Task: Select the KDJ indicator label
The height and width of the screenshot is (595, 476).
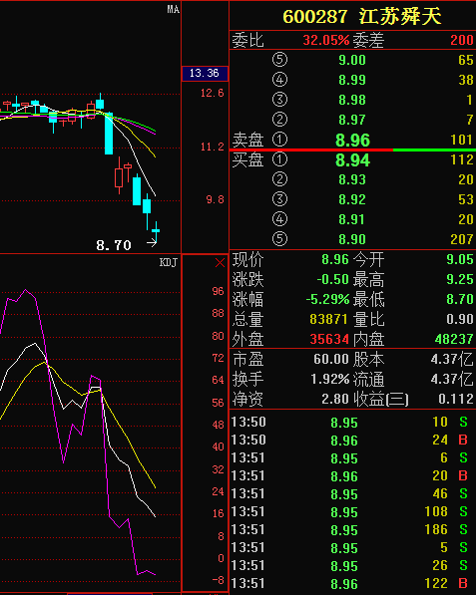Action: [x=169, y=262]
